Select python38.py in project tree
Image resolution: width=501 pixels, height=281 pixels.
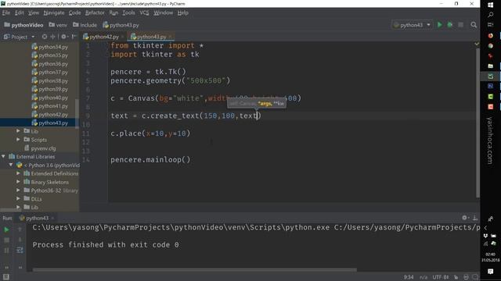pyautogui.click(x=53, y=80)
